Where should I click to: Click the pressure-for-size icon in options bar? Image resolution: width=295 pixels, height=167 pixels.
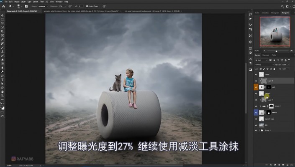point(104,6)
